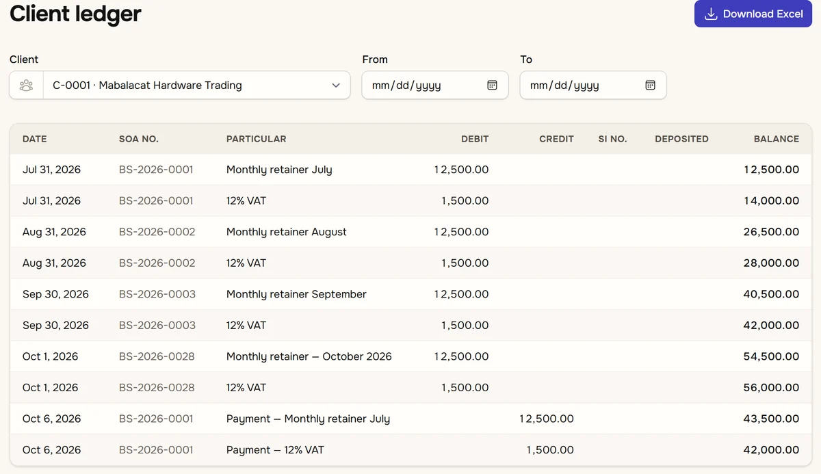Select Monthly retainer — October 2026 particular
821x474 pixels.
pos(309,356)
